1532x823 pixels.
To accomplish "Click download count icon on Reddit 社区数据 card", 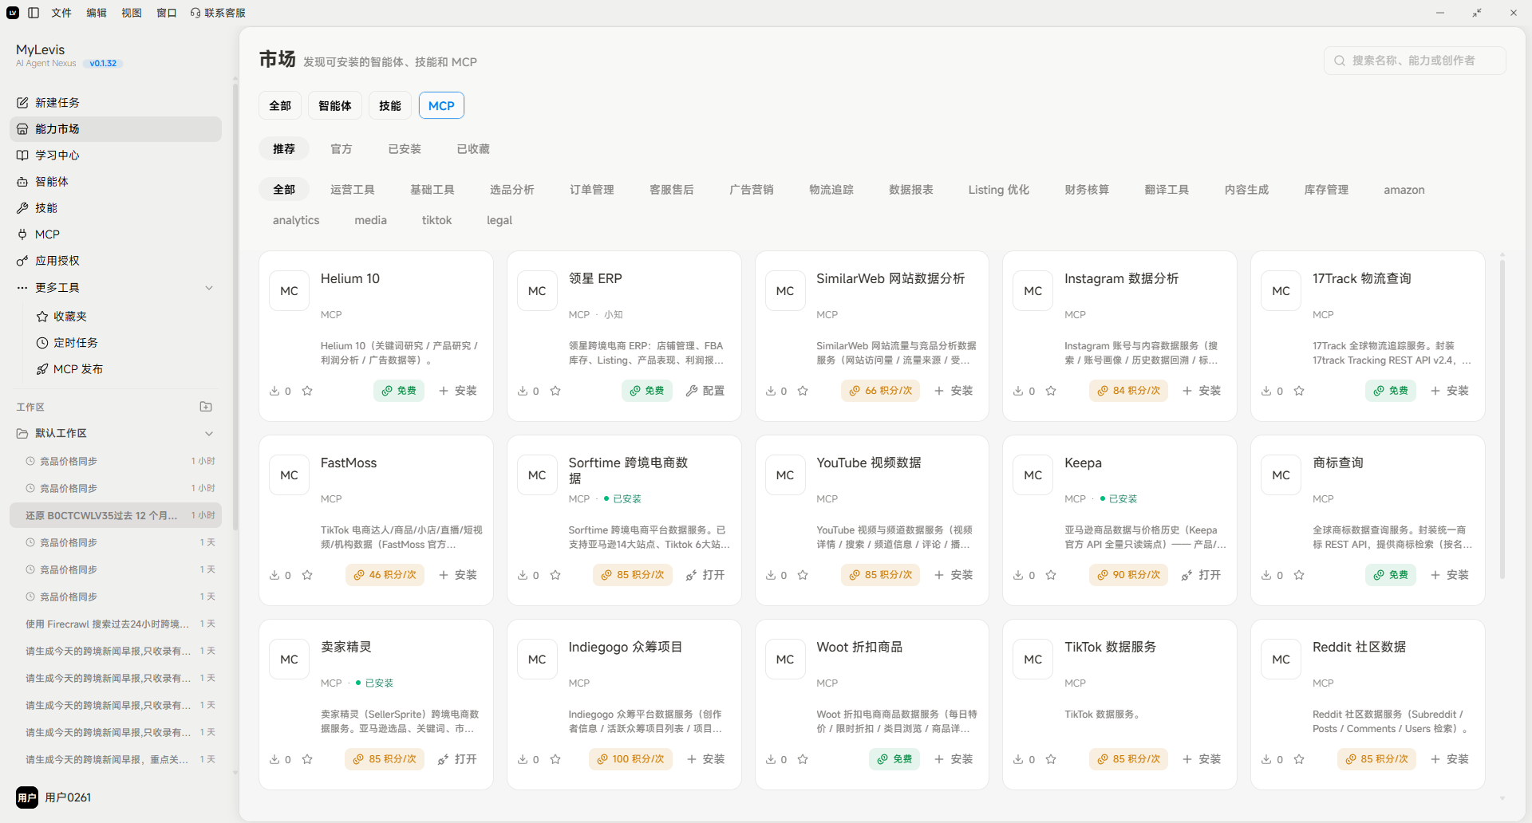I will pyautogui.click(x=1266, y=759).
